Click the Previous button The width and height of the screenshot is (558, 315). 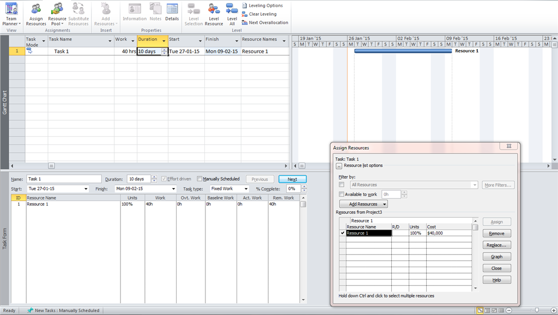260,180
